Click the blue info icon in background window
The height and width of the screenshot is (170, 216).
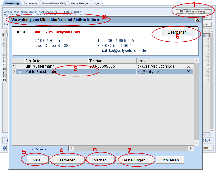click(x=4, y=148)
